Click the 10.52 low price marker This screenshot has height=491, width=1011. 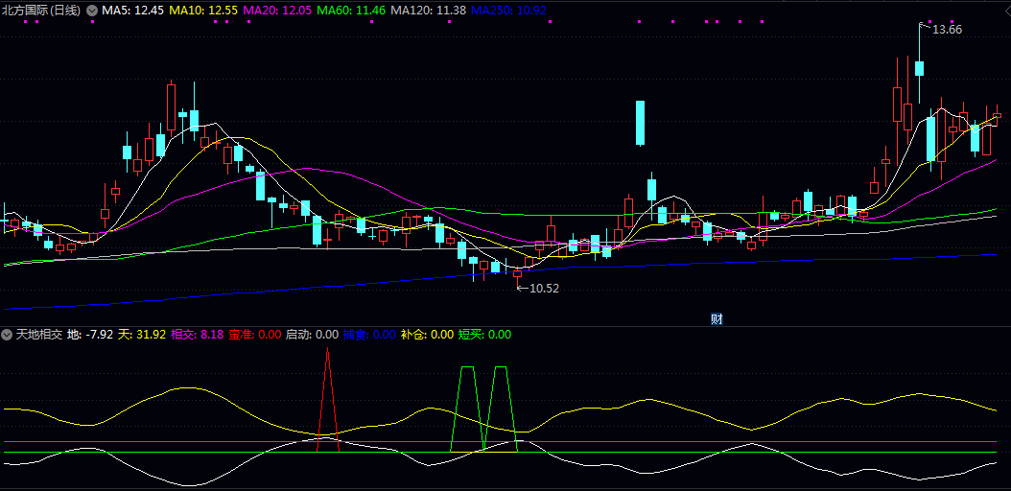(543, 288)
